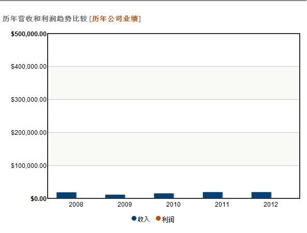Click the 2010 x-axis label

pyautogui.click(x=173, y=205)
